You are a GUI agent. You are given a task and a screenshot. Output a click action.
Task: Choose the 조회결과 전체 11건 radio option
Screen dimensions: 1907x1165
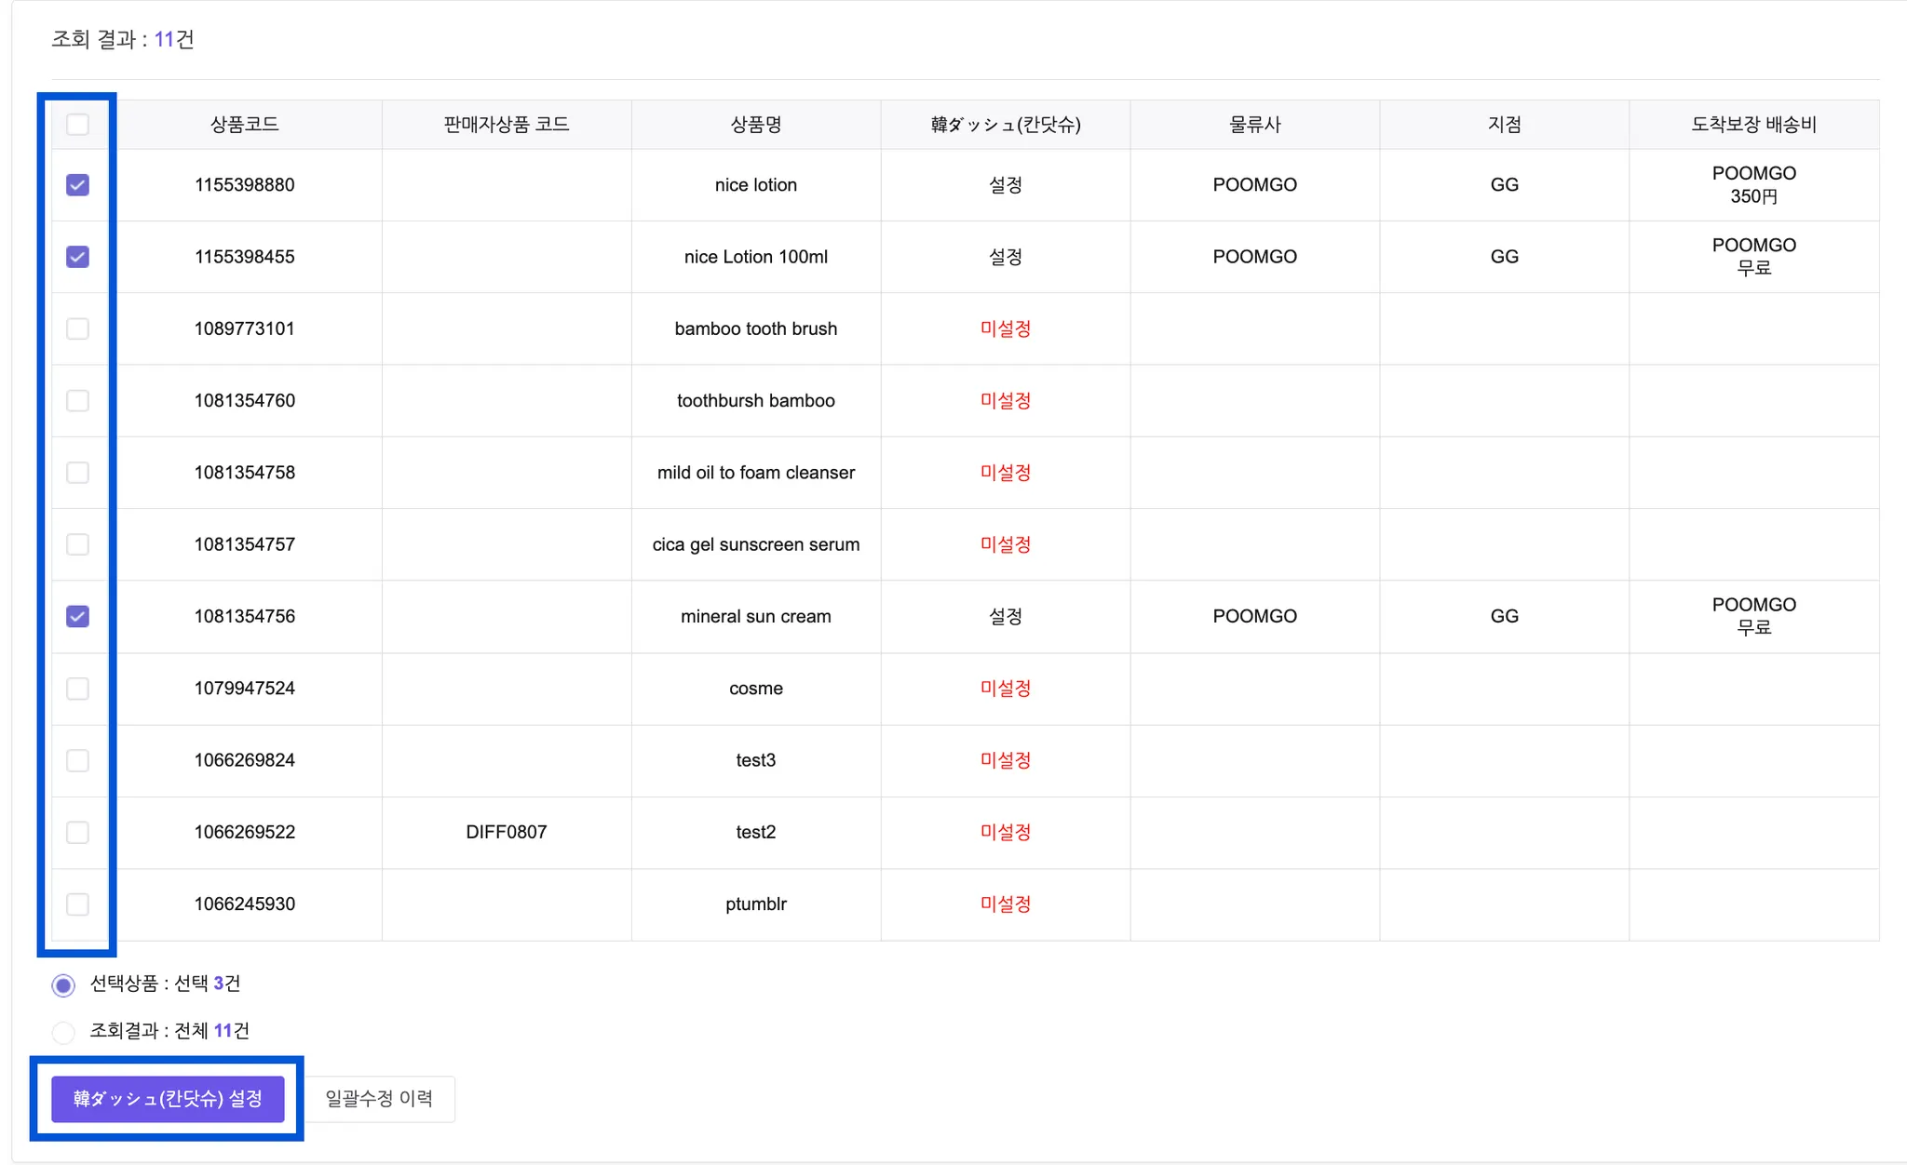(63, 1032)
